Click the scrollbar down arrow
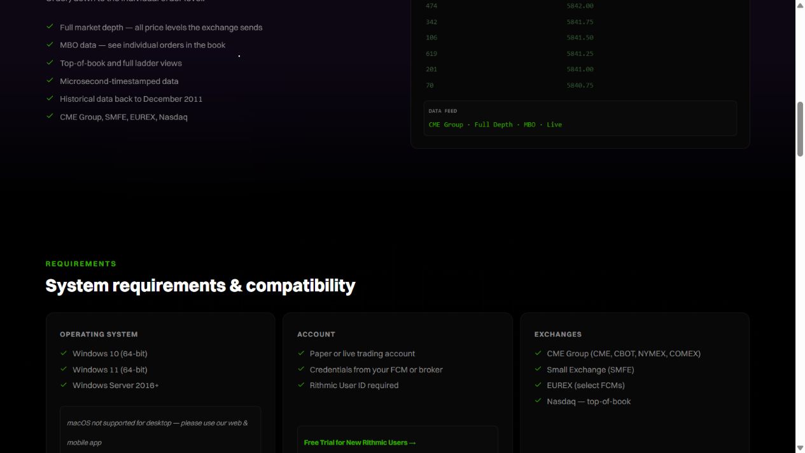Viewport: 805px width, 453px height. click(800, 448)
